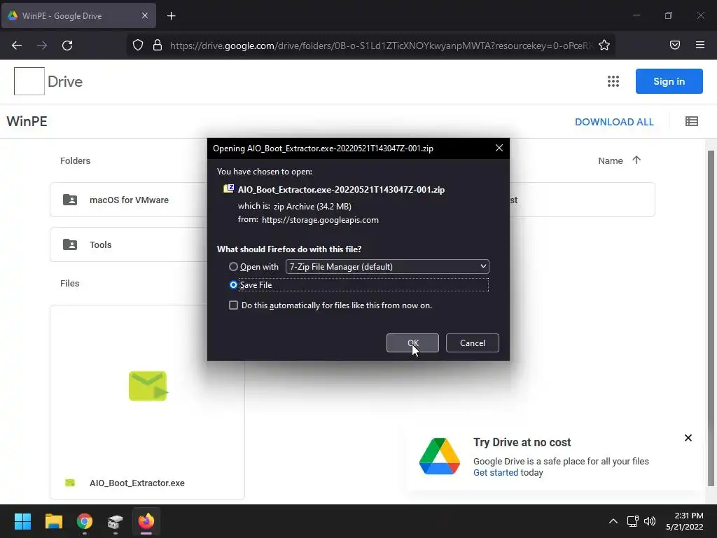717x538 pixels.
Task: Click the browser back arrow
Action: point(17,46)
